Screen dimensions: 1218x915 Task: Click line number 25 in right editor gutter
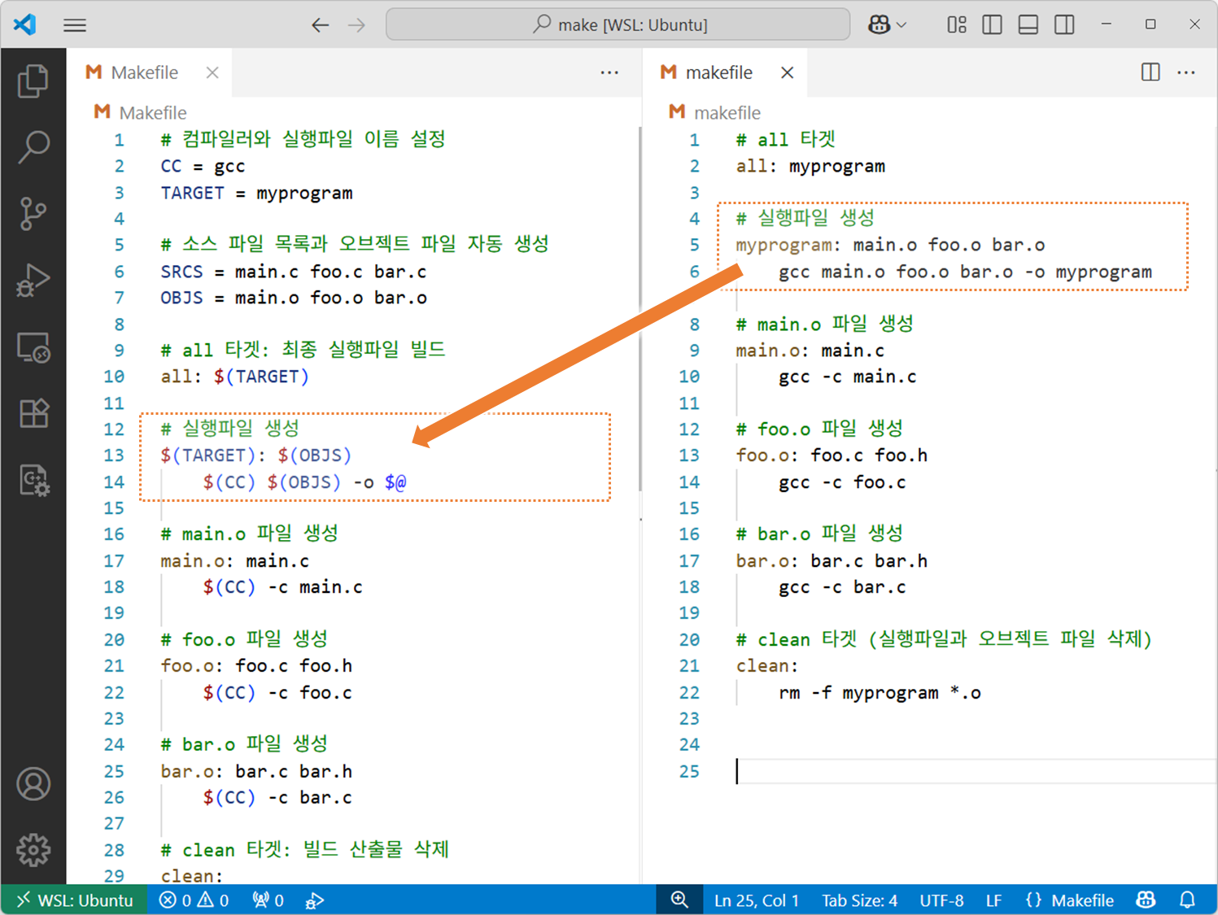pyautogui.click(x=689, y=771)
